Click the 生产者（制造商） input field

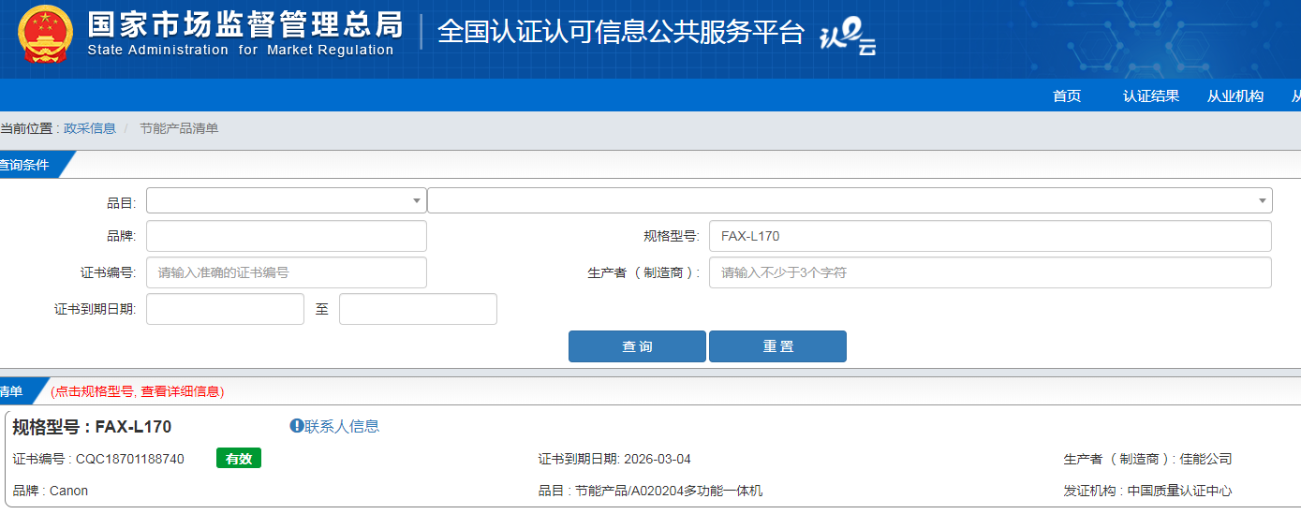990,272
